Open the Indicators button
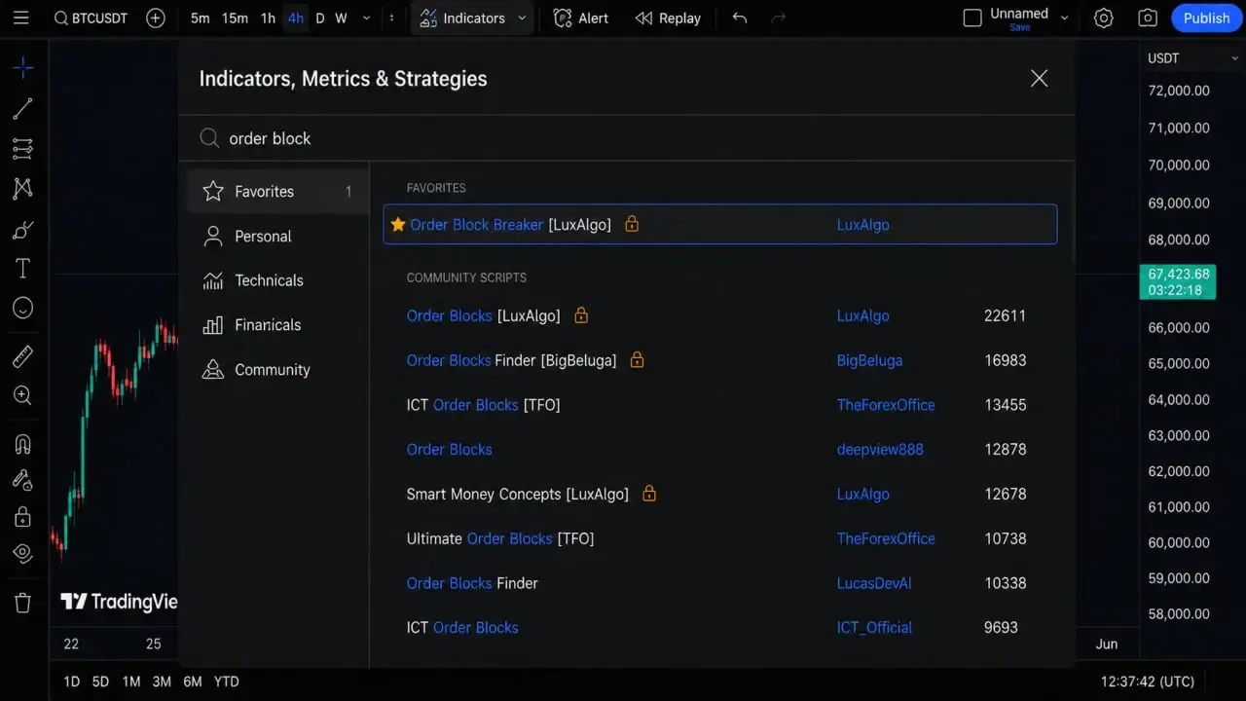Screen dimensions: 1246x701 (x=462, y=18)
